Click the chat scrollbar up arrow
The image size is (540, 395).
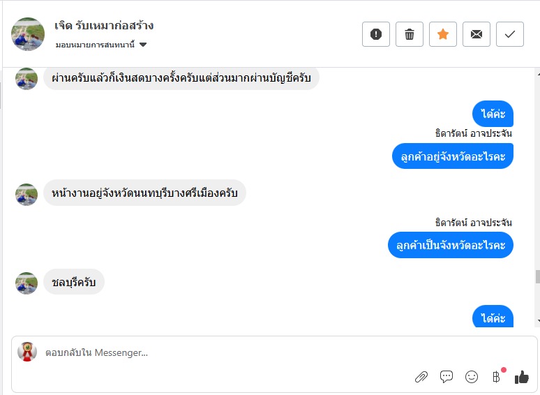tap(537, 73)
